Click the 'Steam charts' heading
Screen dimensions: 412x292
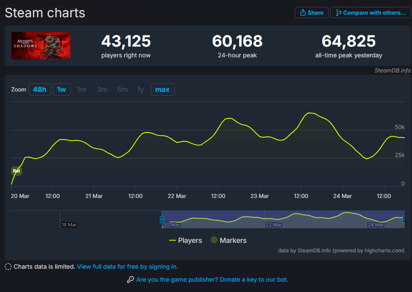(45, 13)
